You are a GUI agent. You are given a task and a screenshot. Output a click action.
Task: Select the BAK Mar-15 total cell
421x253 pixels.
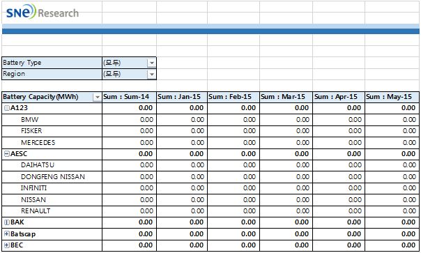tap(286, 222)
